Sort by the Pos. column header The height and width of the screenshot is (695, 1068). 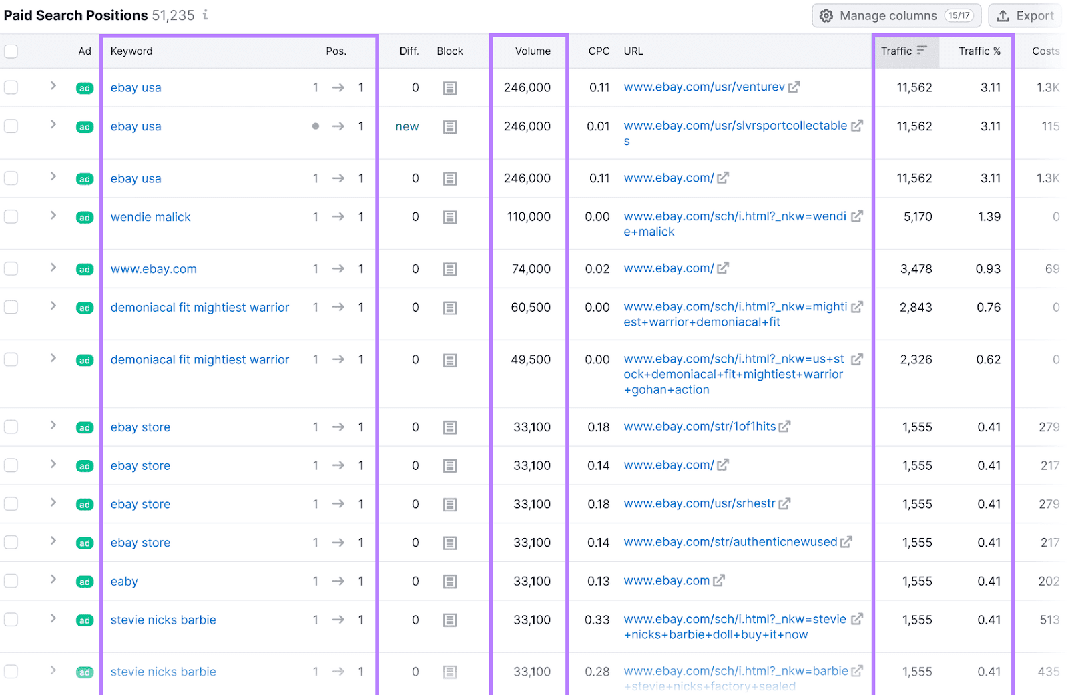[336, 51]
